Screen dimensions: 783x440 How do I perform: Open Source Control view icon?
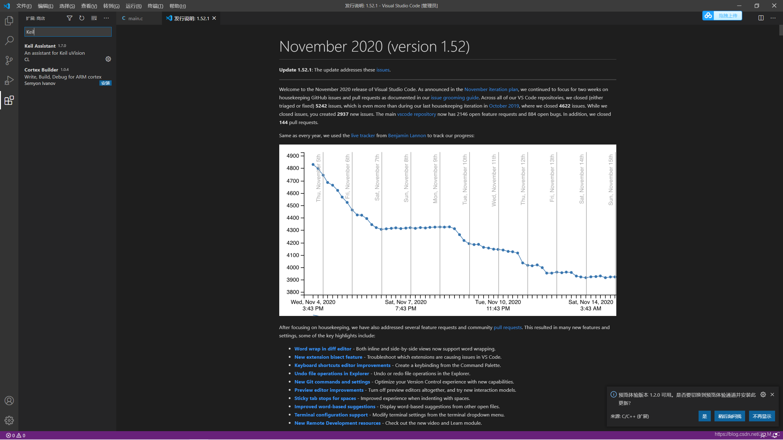coord(9,60)
